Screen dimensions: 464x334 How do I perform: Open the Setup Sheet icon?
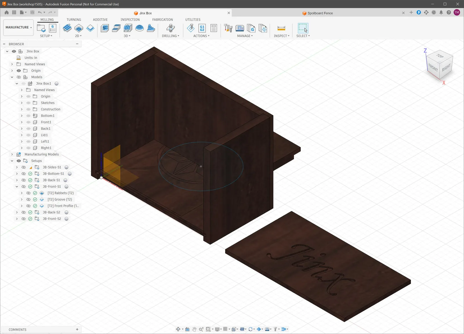point(214,28)
